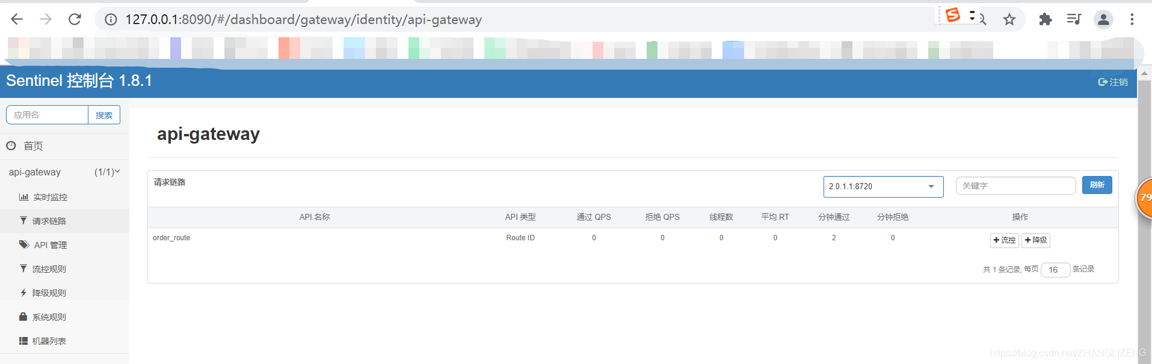1152x364 pixels.
Task: Click the api-gateway page heading
Action: click(x=208, y=134)
